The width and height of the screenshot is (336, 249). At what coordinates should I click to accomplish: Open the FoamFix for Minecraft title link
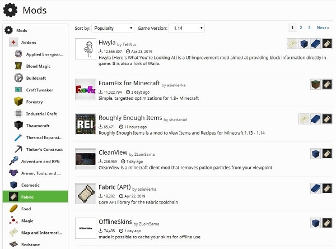tap(129, 83)
